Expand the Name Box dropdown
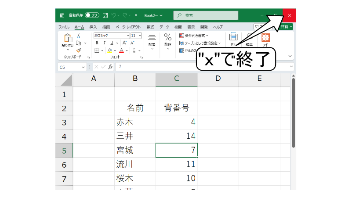 click(x=83, y=67)
